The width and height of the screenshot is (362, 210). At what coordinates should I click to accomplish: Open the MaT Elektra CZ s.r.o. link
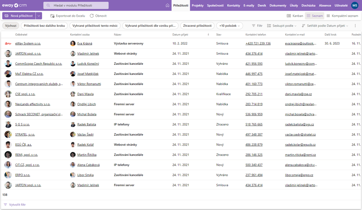coord(29,74)
